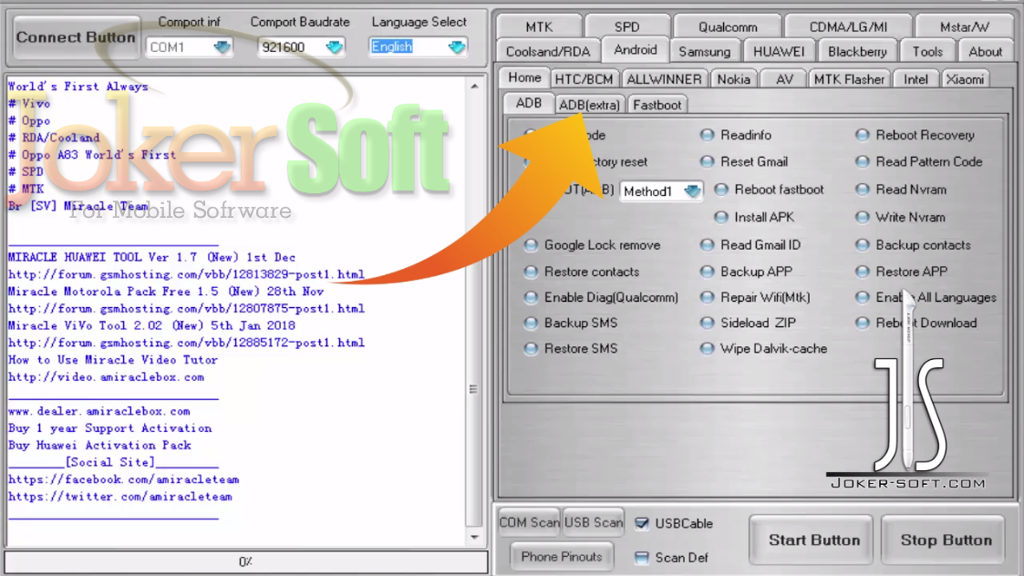This screenshot has width=1024, height=576.
Task: Select the Nokia sub-tab
Action: click(733, 79)
